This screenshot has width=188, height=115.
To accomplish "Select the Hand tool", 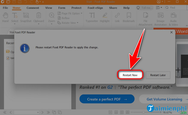I will coord(5,17).
